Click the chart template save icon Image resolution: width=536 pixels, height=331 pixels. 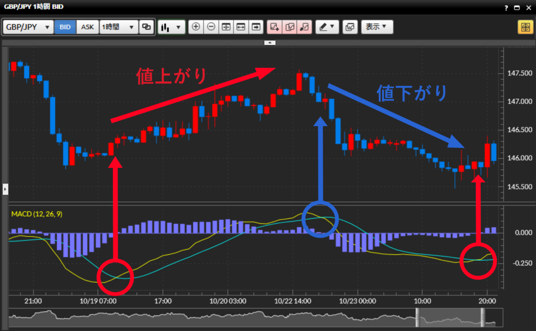click(x=350, y=27)
